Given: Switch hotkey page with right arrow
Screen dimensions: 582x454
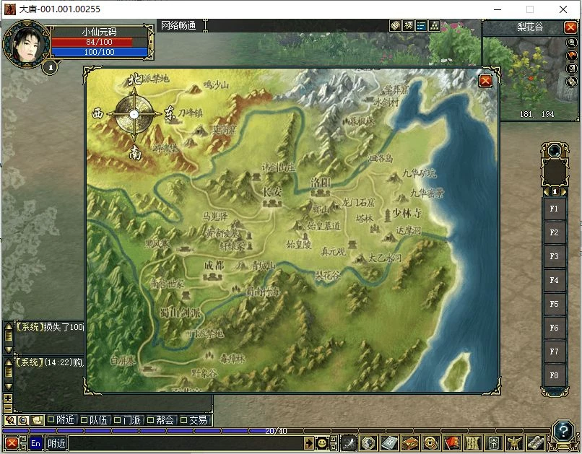Looking at the screenshot, I should (563, 192).
